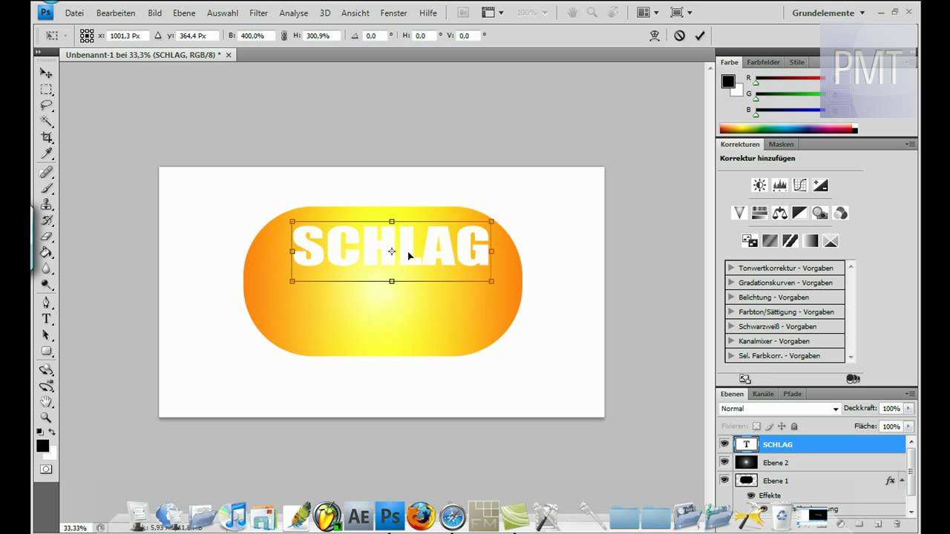
Task: Toggle visibility of Ebene 2 layer
Action: click(724, 462)
